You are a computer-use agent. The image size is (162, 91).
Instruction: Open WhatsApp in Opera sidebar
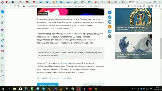[2, 35]
